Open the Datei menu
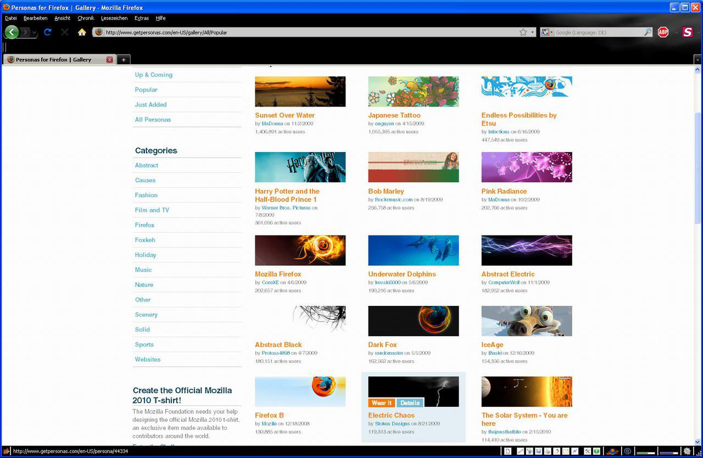Image resolution: width=703 pixels, height=458 pixels. [x=11, y=18]
